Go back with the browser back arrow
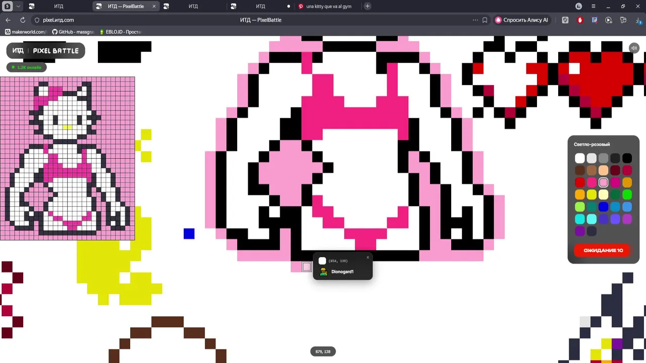The width and height of the screenshot is (646, 363). [x=8, y=20]
